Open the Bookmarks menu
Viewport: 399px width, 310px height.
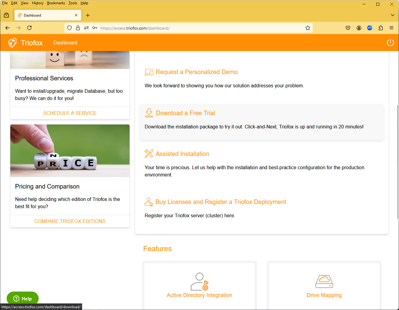point(56,3)
